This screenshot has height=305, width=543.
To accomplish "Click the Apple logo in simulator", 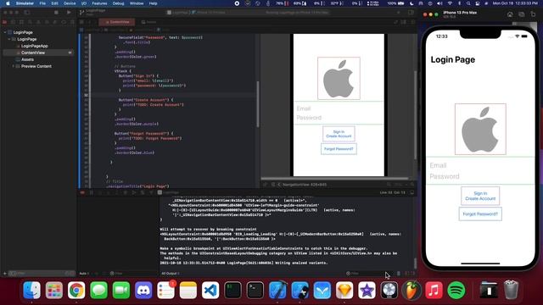I will tap(480, 129).
